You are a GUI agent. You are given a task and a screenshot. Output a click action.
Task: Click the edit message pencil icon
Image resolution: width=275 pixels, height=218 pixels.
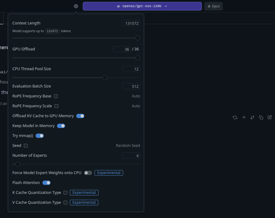270,118
